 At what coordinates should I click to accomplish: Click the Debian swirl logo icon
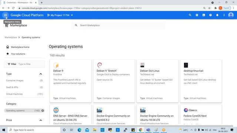pos(100,65)
